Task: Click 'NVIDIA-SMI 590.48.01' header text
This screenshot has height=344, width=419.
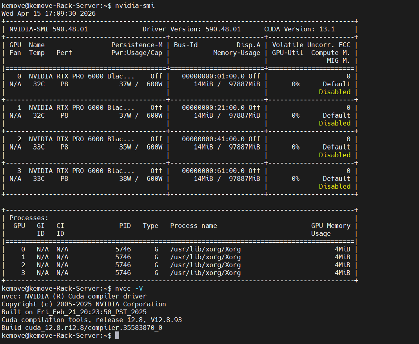Action: (x=48, y=29)
